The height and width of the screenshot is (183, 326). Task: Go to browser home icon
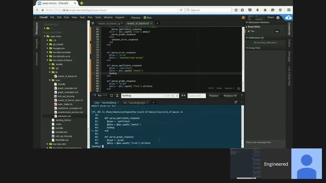coord(265,10)
